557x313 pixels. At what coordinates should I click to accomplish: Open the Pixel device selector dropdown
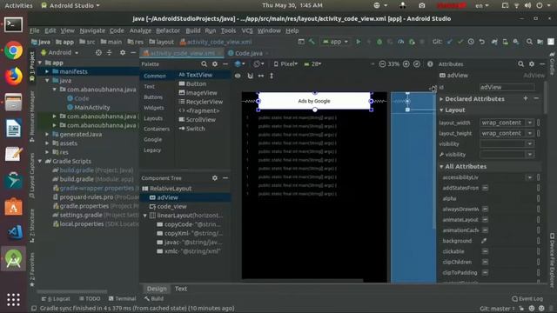pos(285,63)
